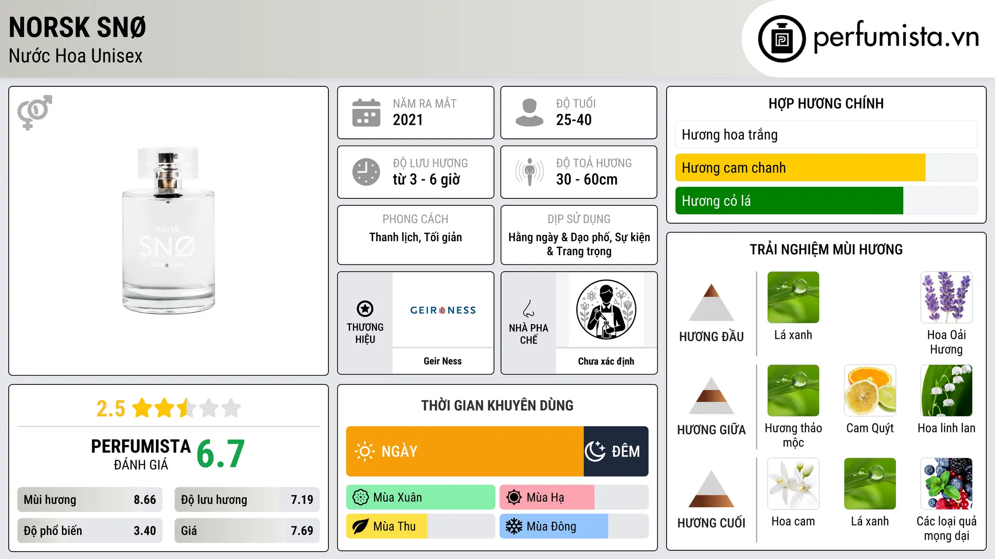This screenshot has width=995, height=559.
Task: Select the Hoa Oải Hương lavender image
Action: [946, 297]
